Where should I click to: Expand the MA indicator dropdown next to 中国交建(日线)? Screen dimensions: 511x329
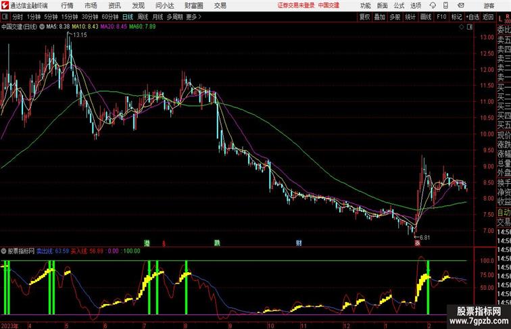coord(42,27)
